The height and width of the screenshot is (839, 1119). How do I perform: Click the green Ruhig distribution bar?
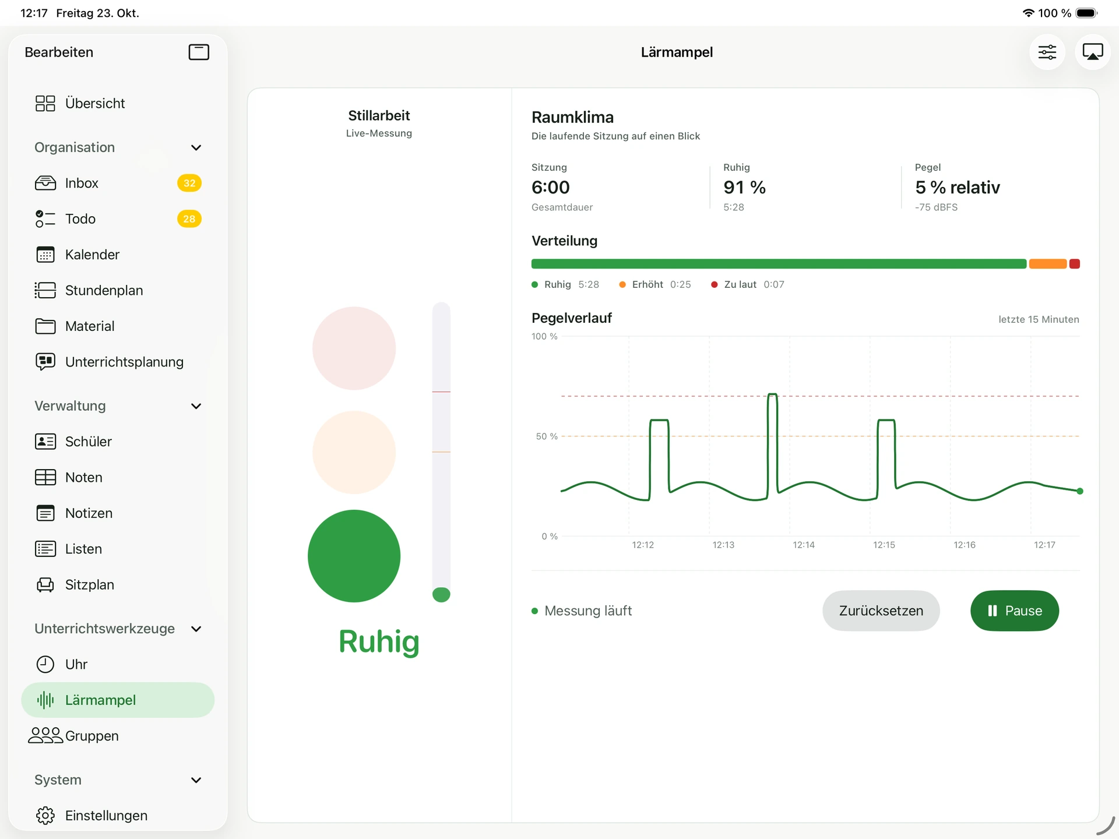pyautogui.click(x=779, y=264)
